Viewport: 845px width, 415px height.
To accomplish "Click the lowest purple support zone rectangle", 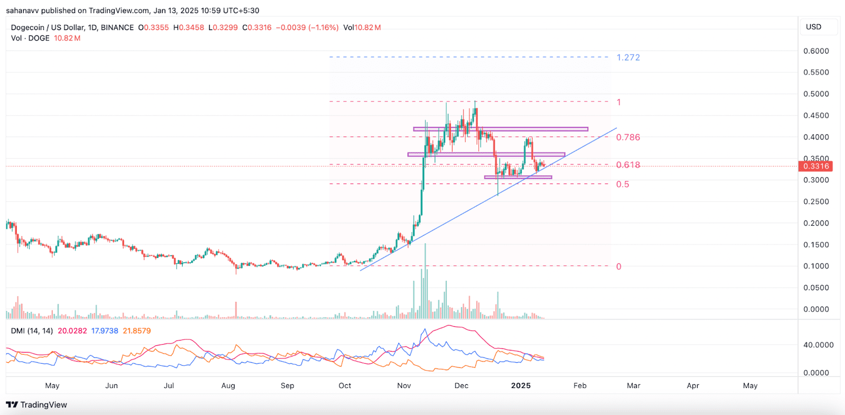I will [x=518, y=177].
